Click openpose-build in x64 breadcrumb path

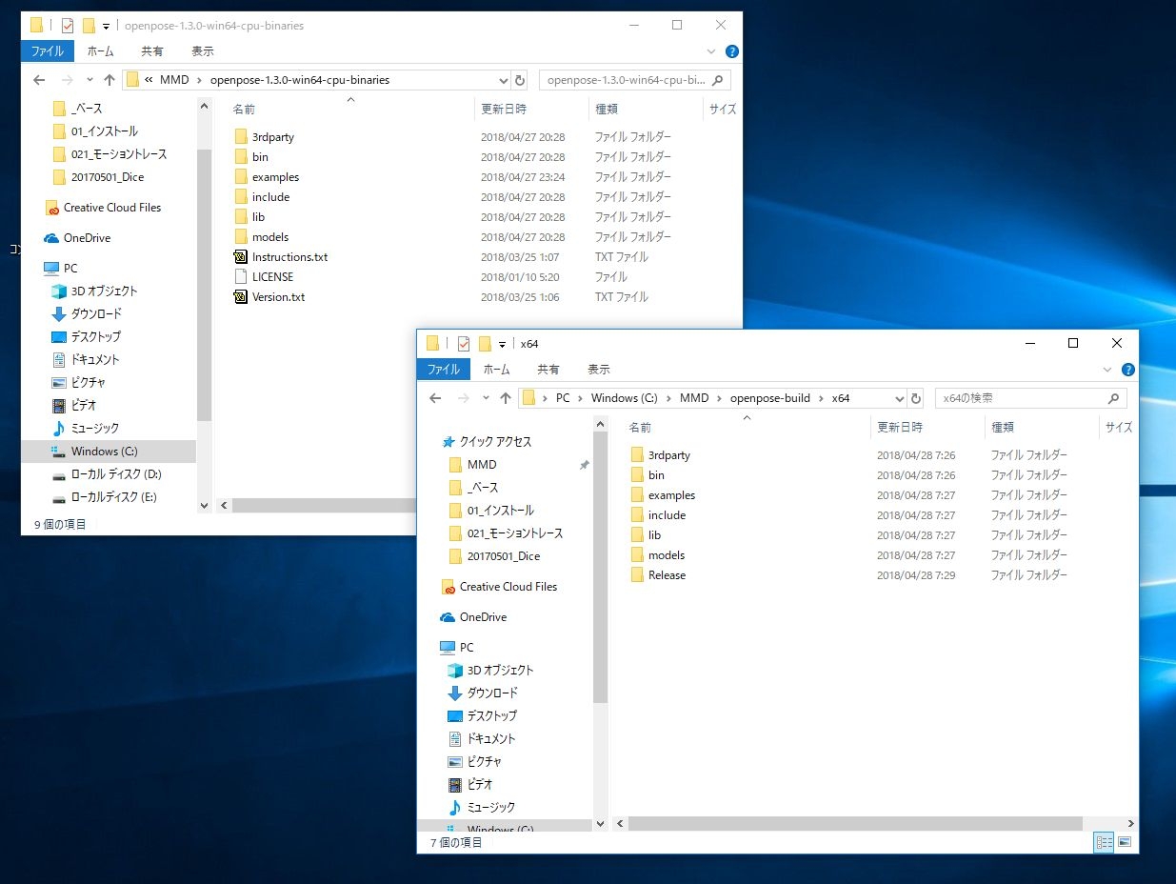(x=769, y=398)
